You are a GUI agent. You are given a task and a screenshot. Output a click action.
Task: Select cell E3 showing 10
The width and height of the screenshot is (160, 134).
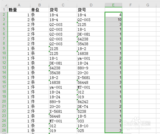(x=113, y=20)
